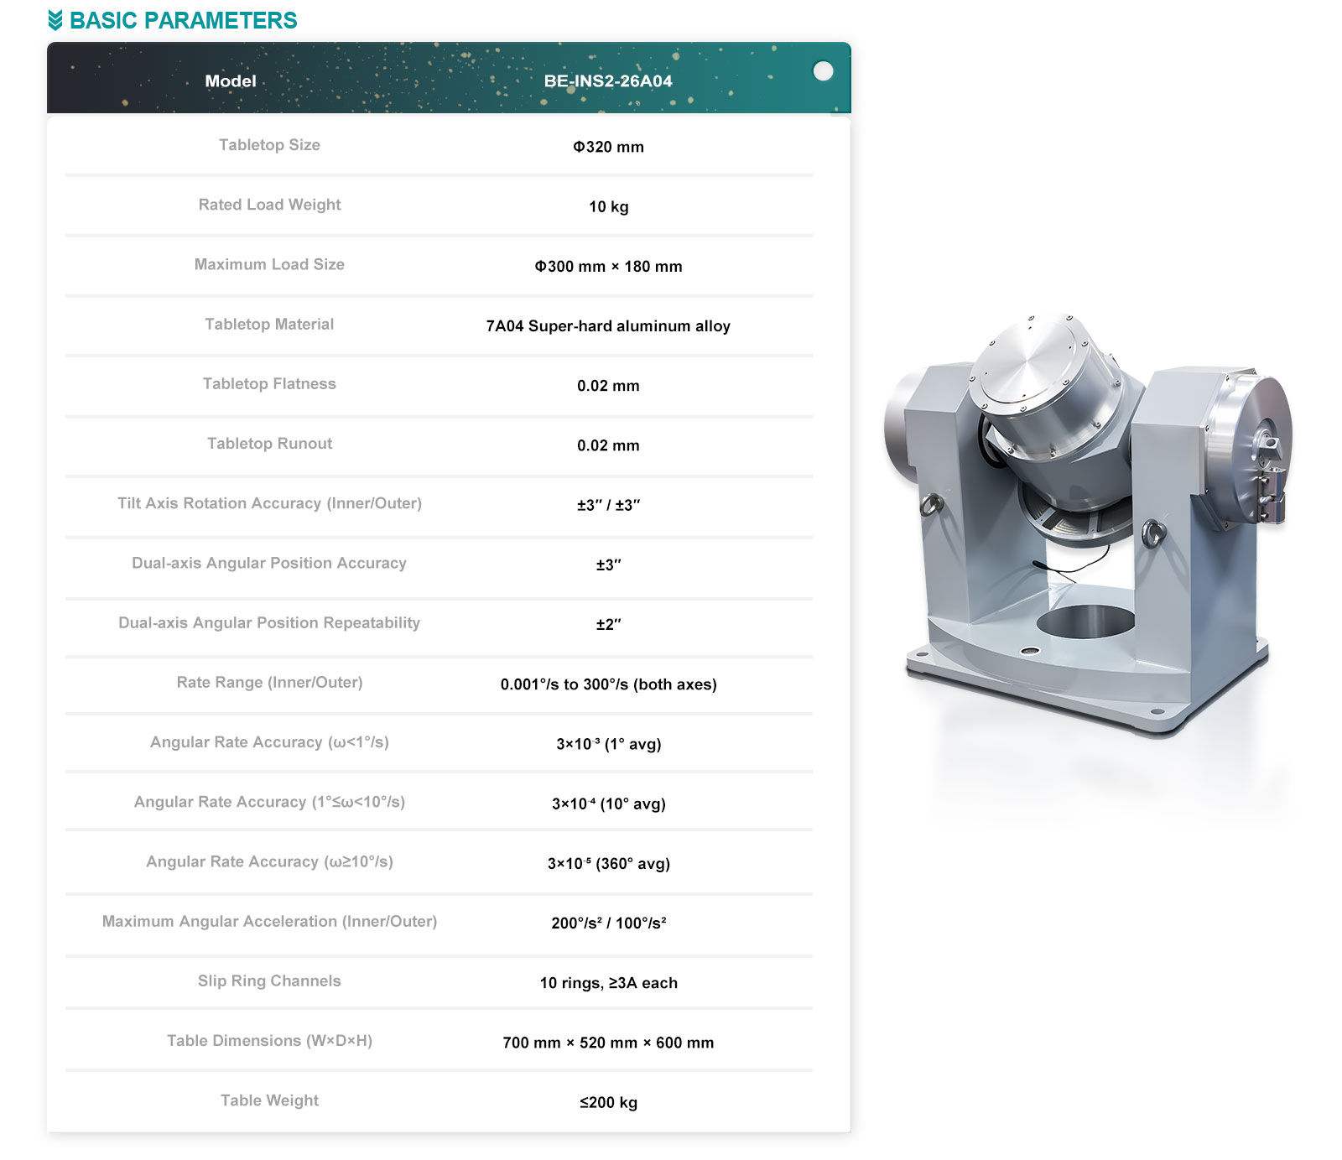Click the white circle in the table header

point(823,71)
